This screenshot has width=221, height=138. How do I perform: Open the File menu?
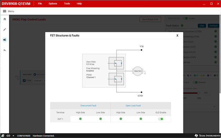point(40,4)
